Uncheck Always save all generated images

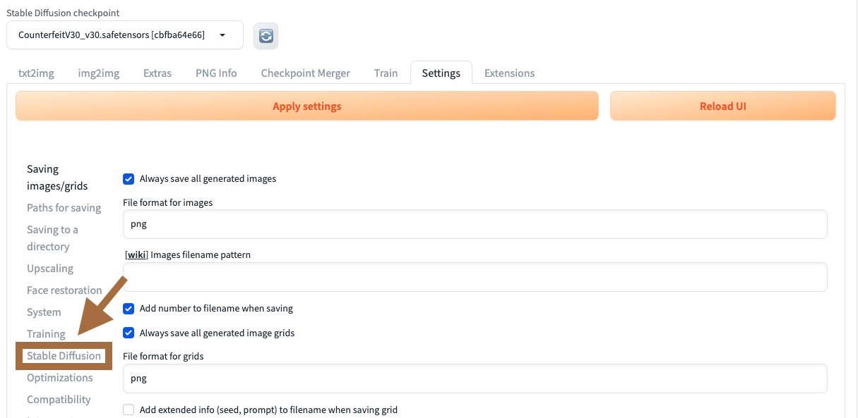pyautogui.click(x=129, y=179)
